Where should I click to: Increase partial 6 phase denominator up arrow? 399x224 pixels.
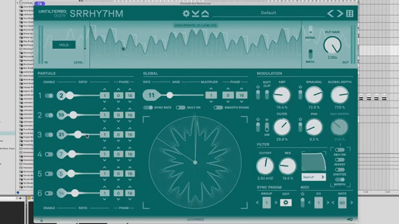(x=130, y=187)
